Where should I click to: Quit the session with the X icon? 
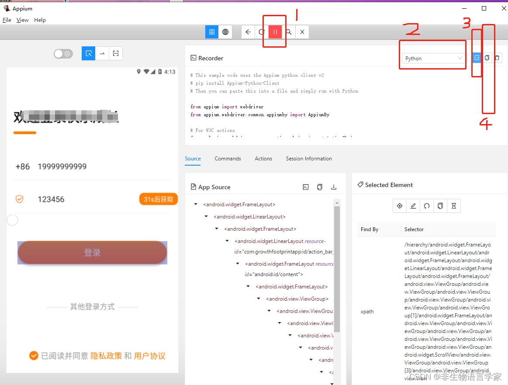click(302, 32)
